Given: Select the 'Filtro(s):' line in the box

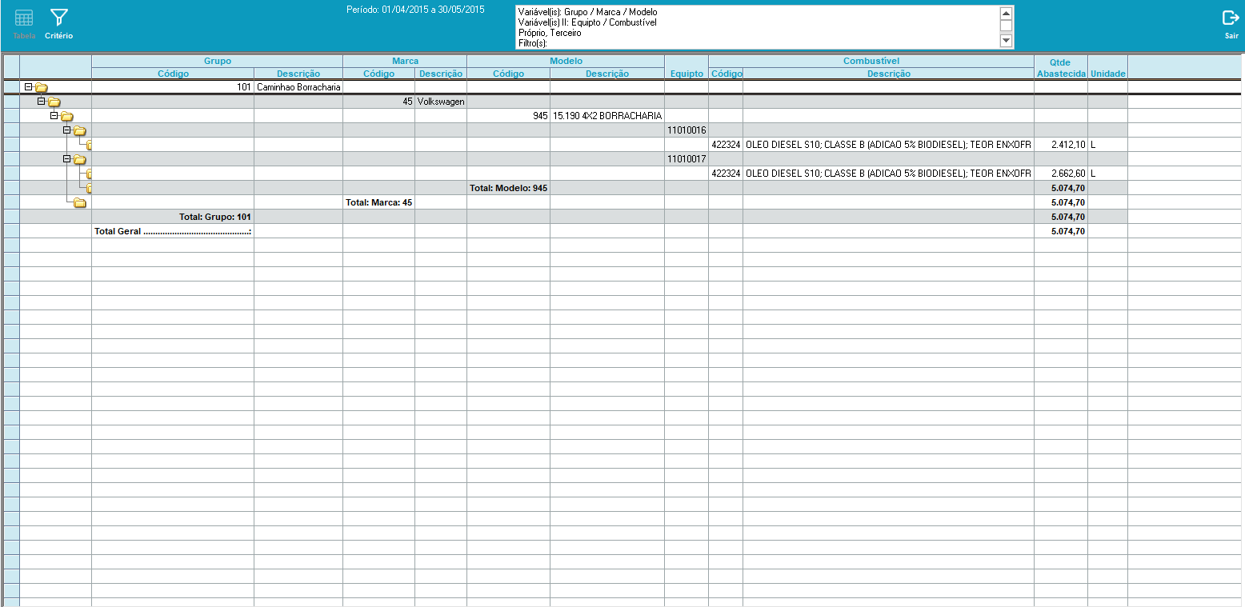Looking at the screenshot, I should (x=532, y=43).
